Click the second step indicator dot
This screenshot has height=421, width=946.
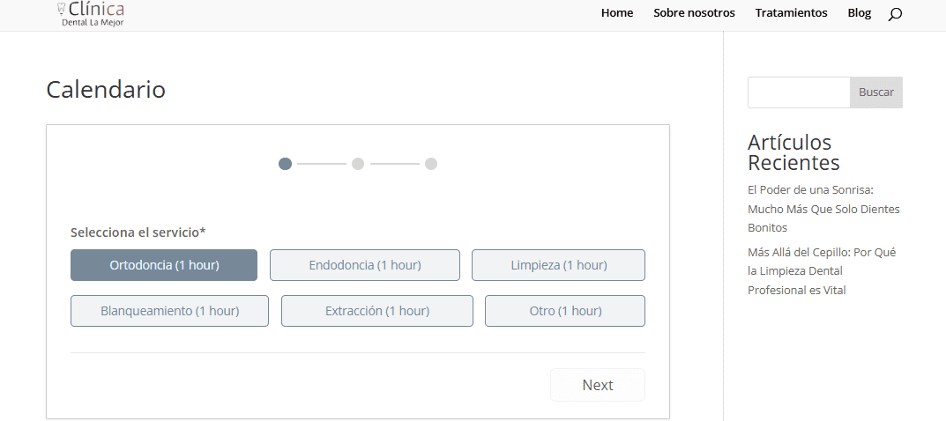[358, 164]
